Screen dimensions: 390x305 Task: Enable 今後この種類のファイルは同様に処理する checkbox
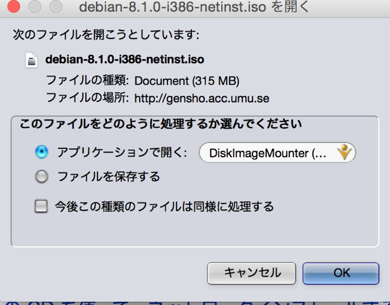pos(41,206)
